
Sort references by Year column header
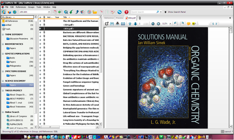(58, 17)
